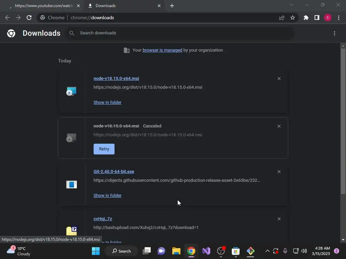Open node-v18.15.0-x64.msi file link

coord(116,78)
